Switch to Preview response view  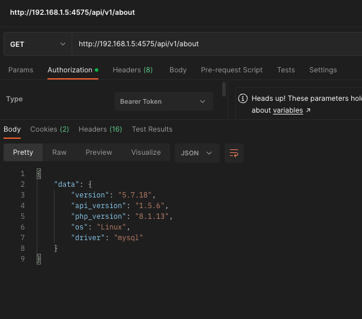[99, 152]
